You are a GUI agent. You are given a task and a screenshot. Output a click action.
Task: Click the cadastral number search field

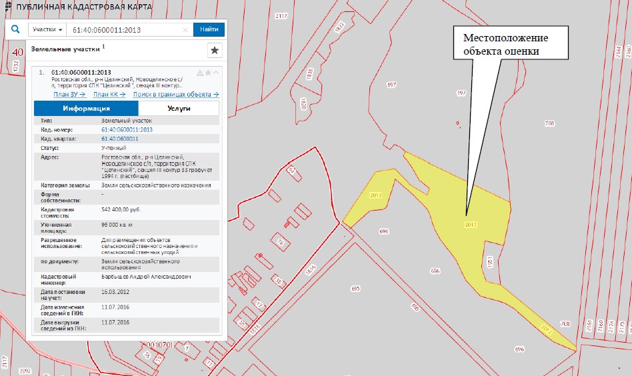(x=127, y=30)
